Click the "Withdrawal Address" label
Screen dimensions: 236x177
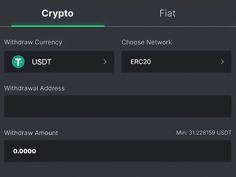[34, 88]
